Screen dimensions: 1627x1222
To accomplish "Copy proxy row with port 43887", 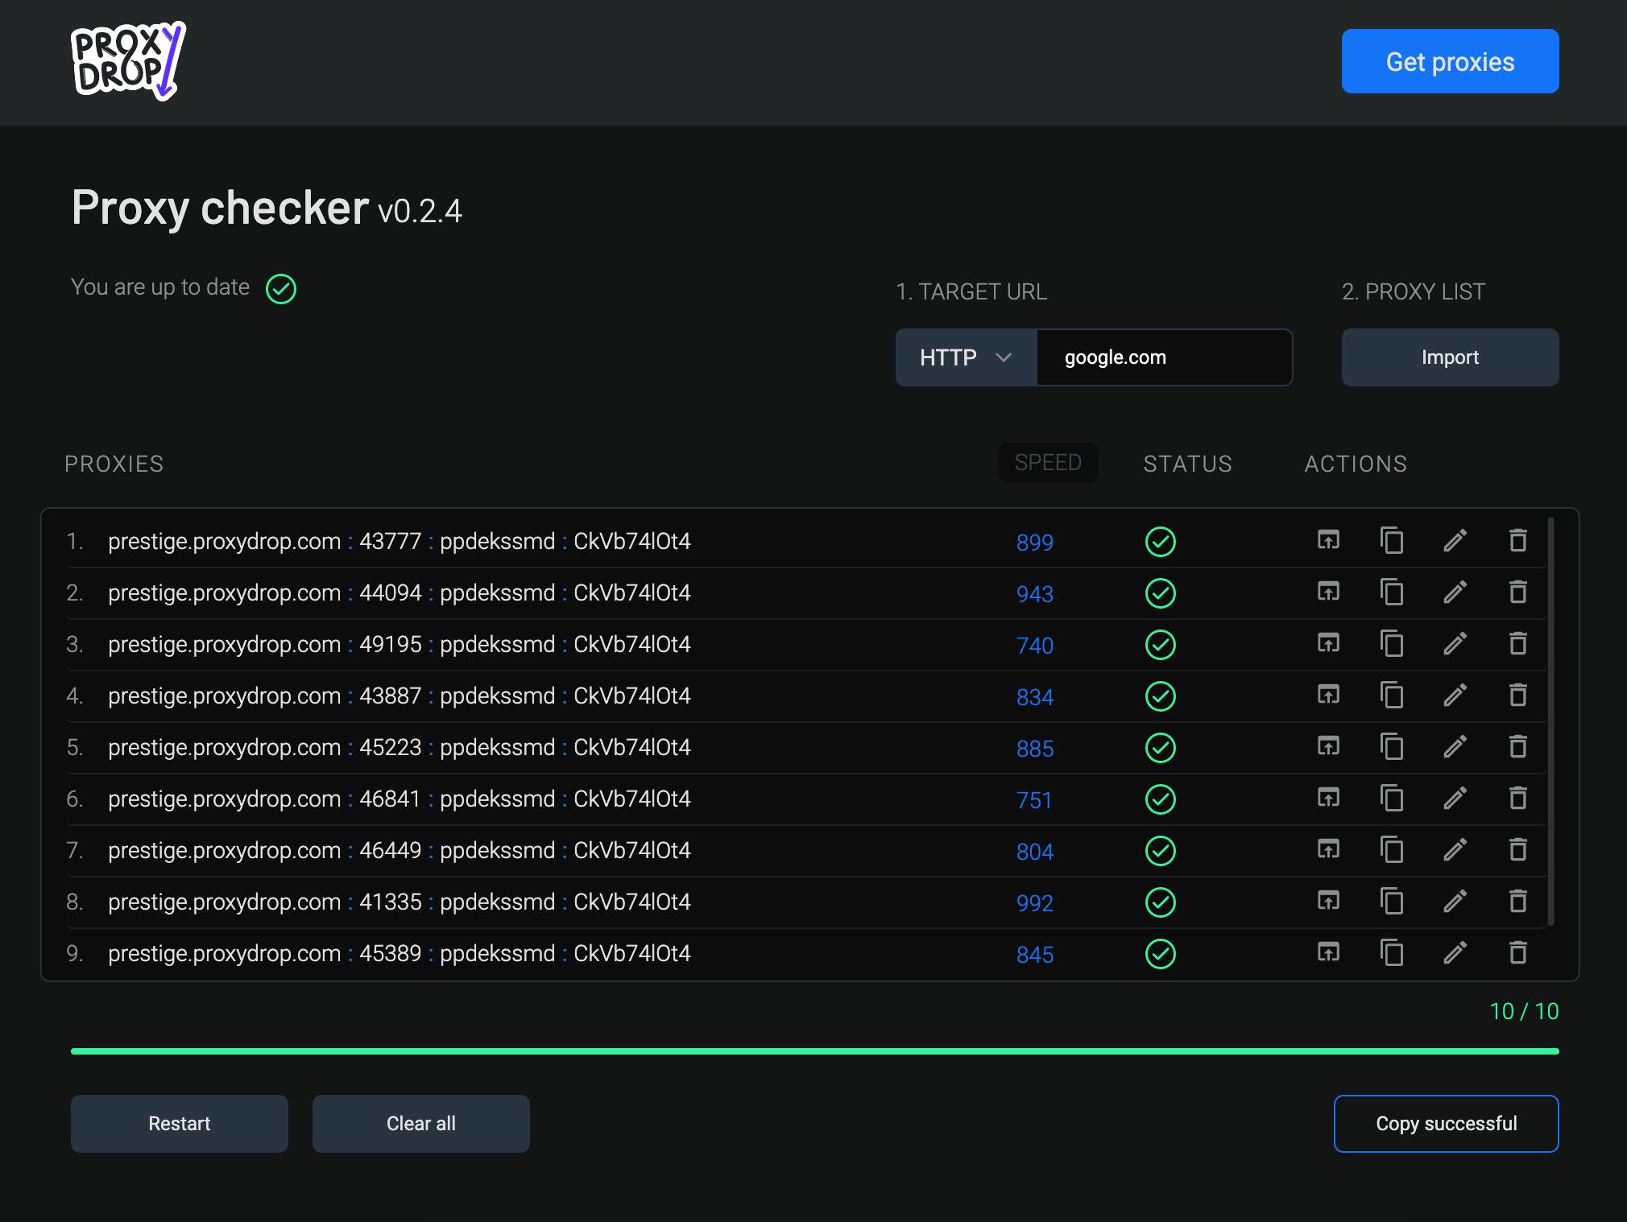I will click(x=1392, y=695).
